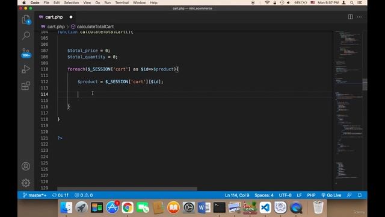Open the Help menu
This screenshot has height=217, width=385.
click(x=153, y=2)
